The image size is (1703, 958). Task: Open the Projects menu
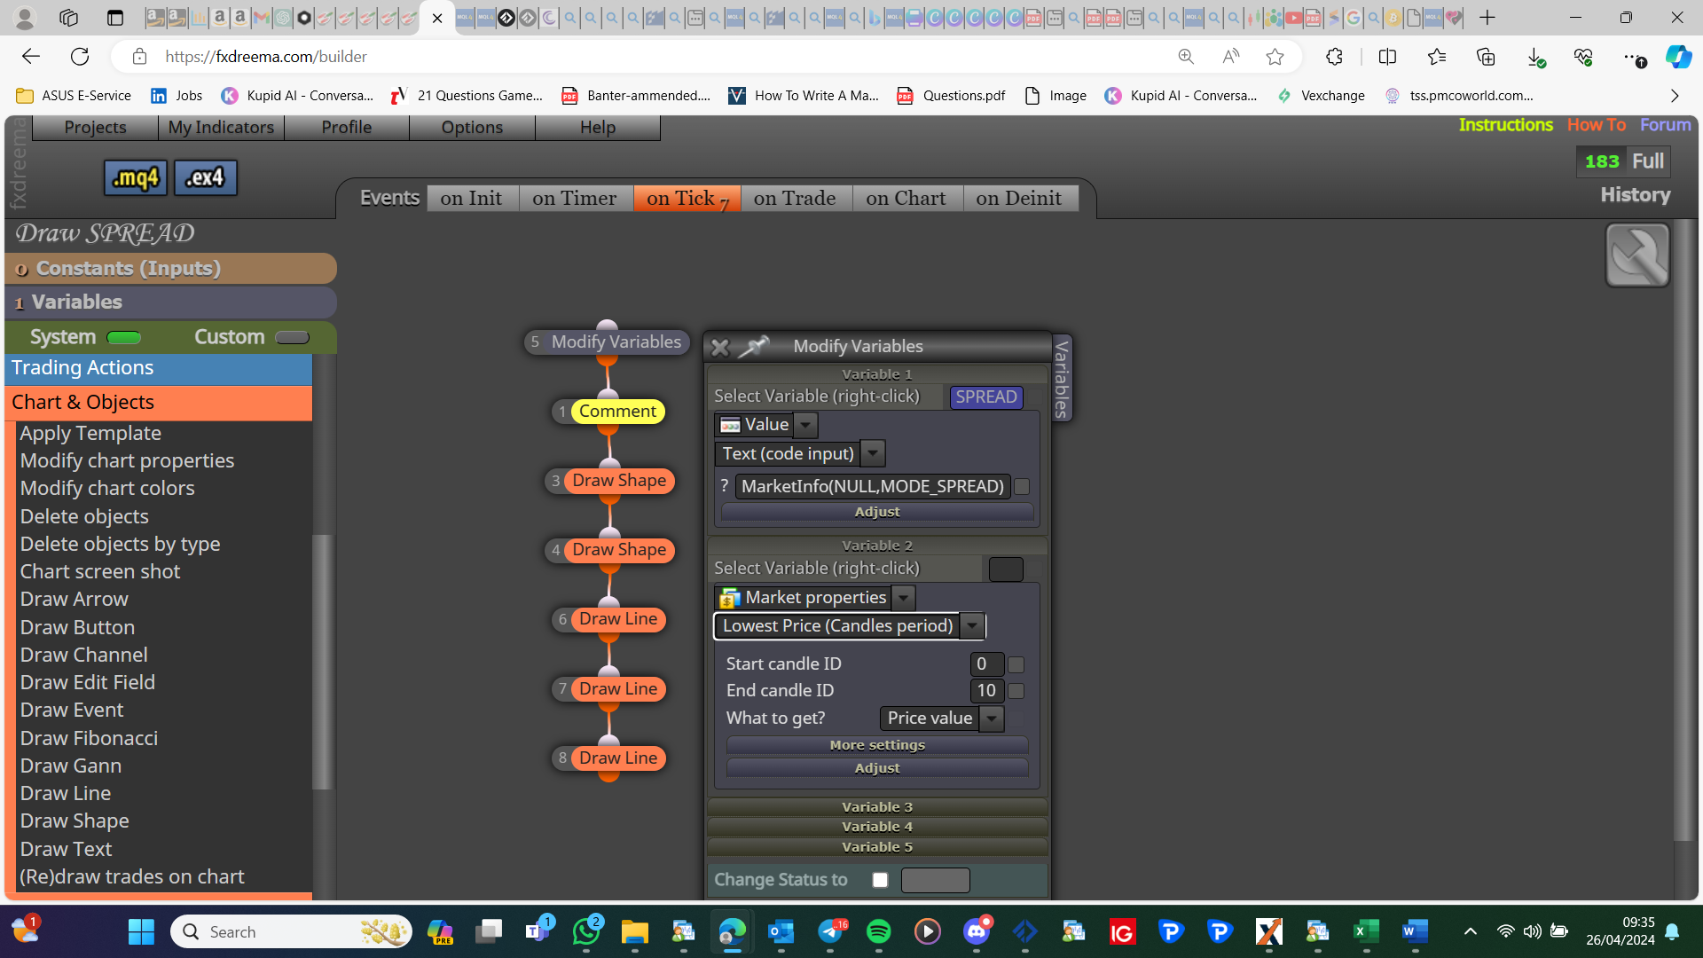[96, 128]
